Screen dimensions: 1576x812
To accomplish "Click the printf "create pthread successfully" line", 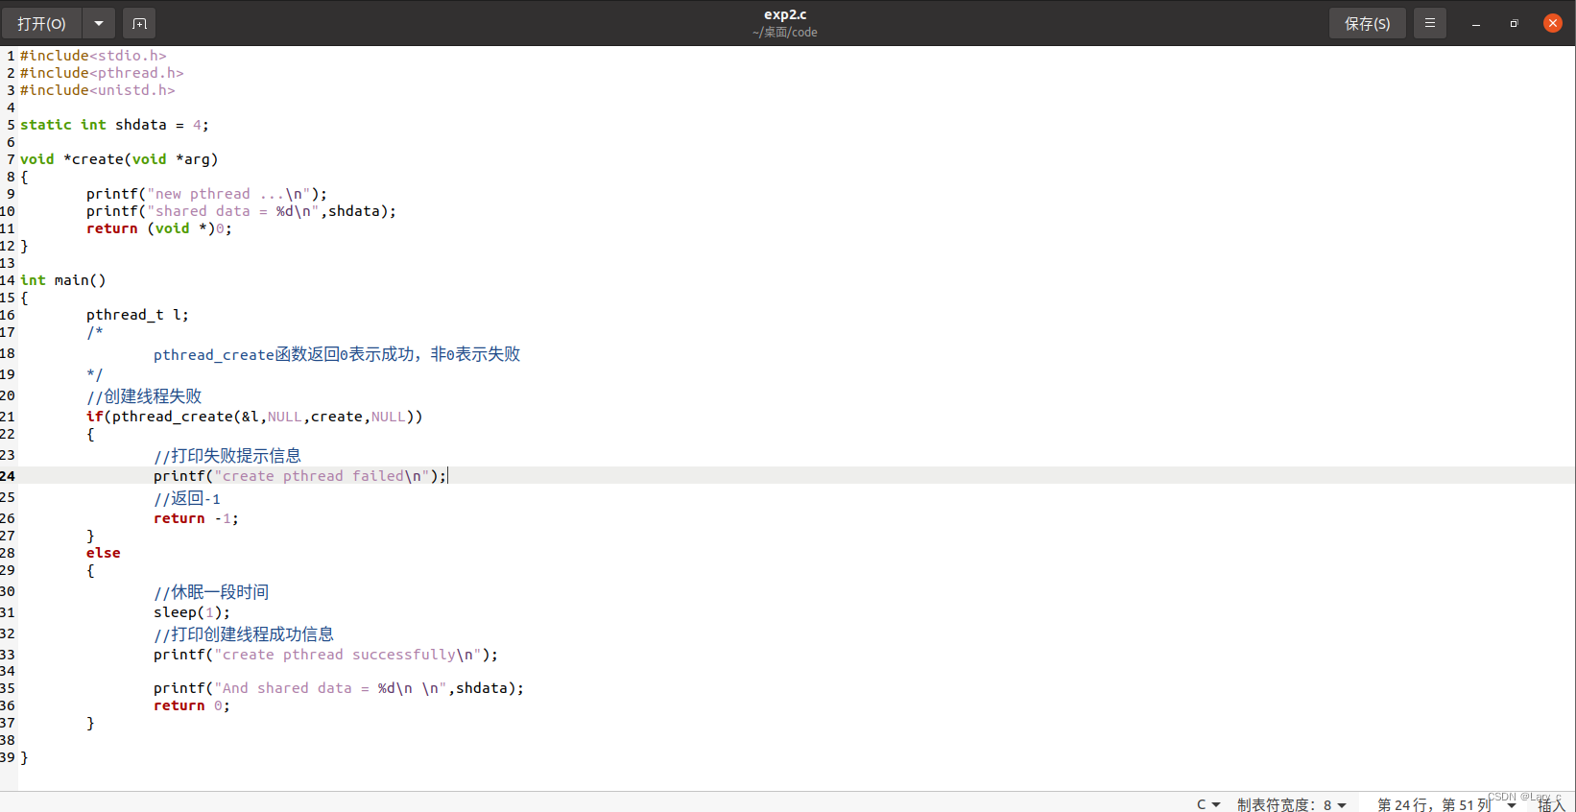I will pos(326,655).
